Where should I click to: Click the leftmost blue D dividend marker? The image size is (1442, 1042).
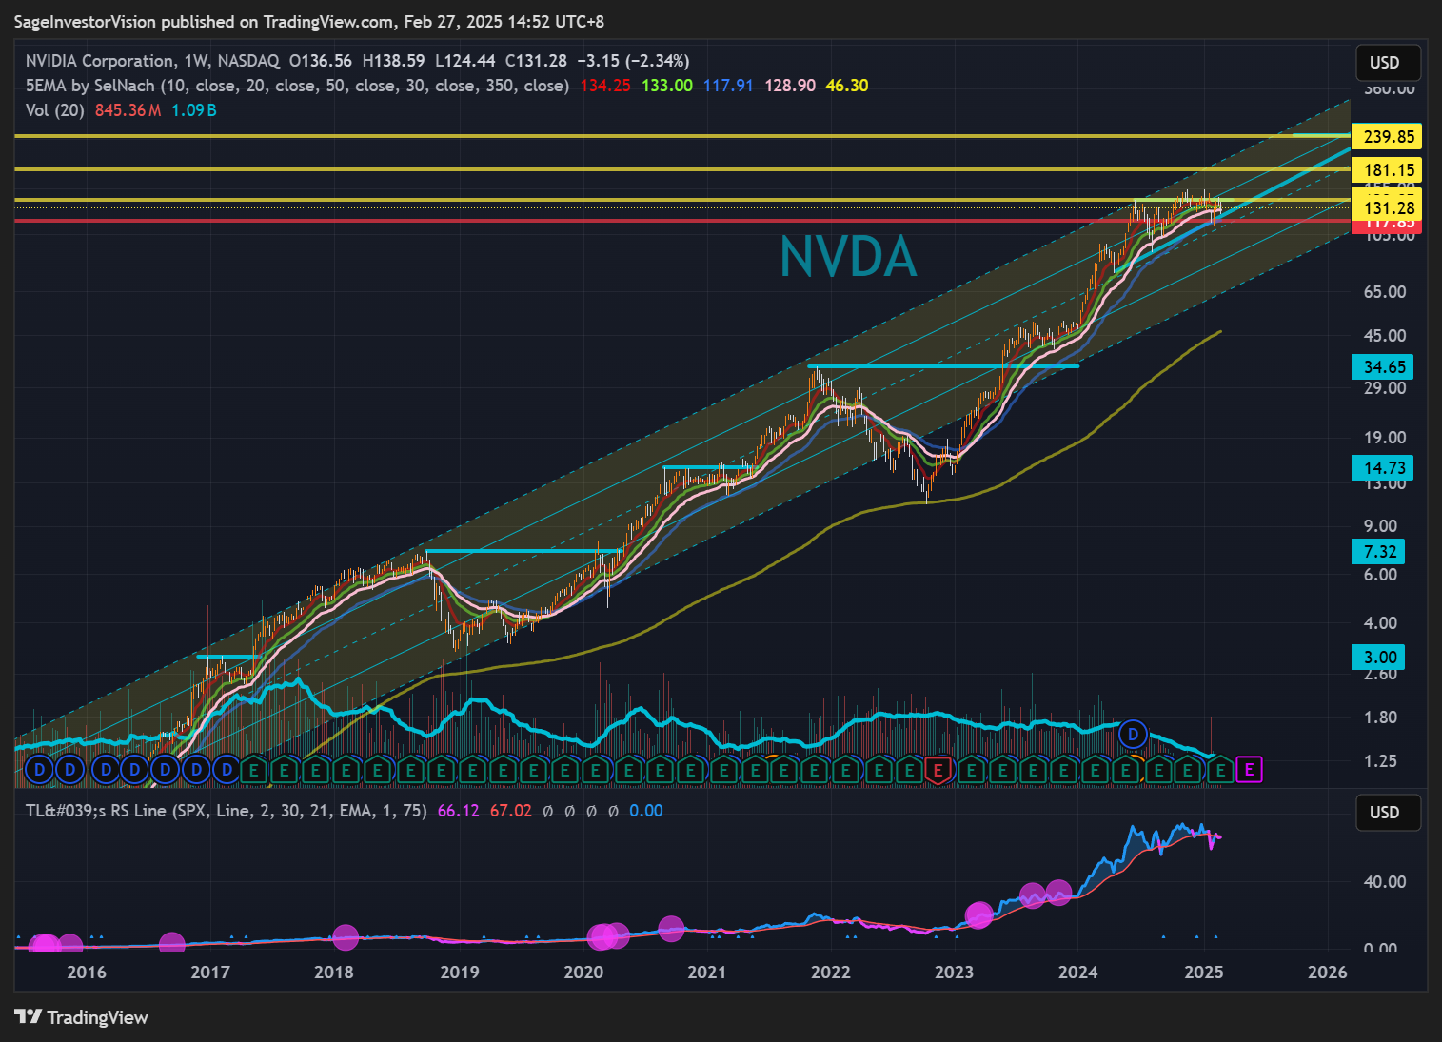pyautogui.click(x=39, y=770)
